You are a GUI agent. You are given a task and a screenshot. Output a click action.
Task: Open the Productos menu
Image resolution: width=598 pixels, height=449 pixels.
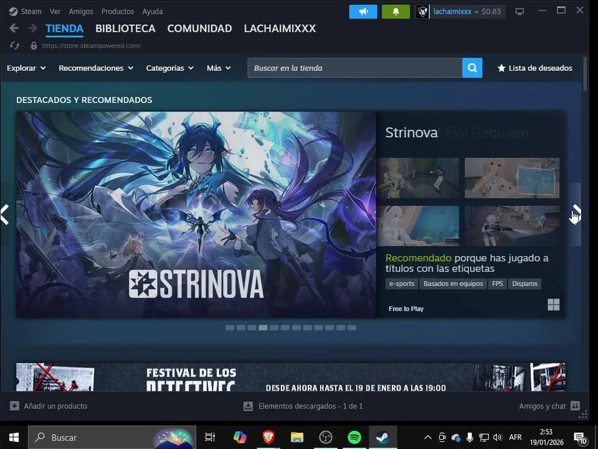tap(118, 11)
